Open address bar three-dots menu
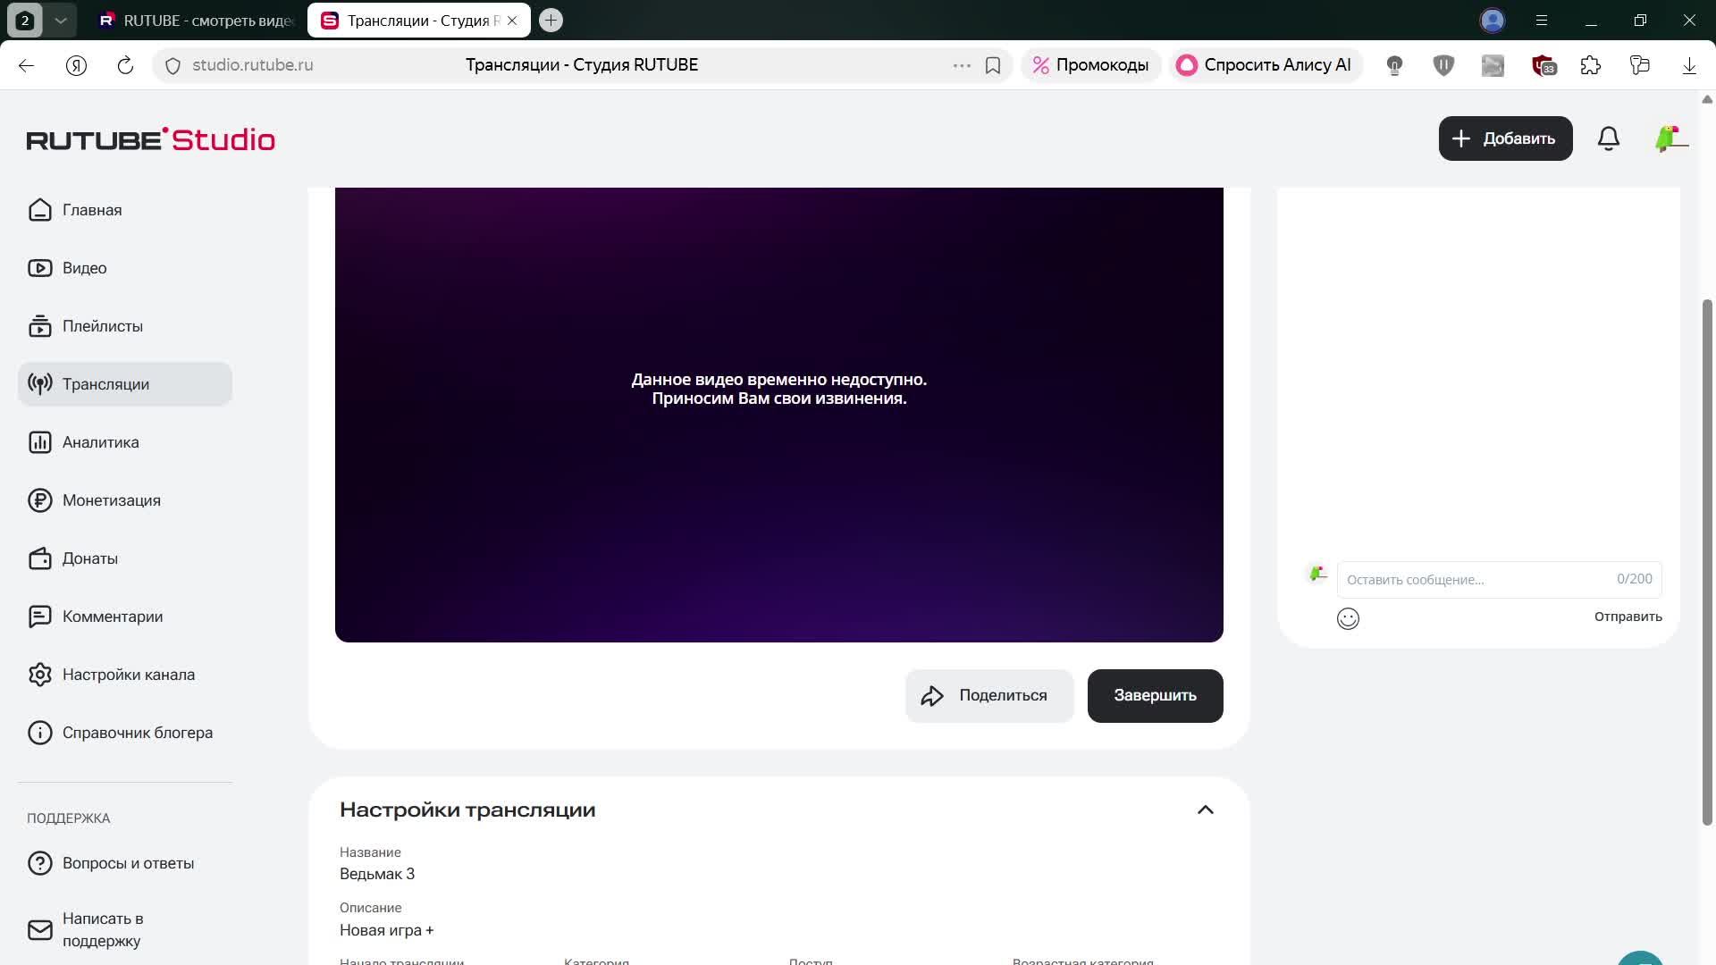 962,65
